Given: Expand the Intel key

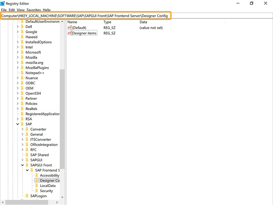Looking at the screenshot, I should (18, 47).
